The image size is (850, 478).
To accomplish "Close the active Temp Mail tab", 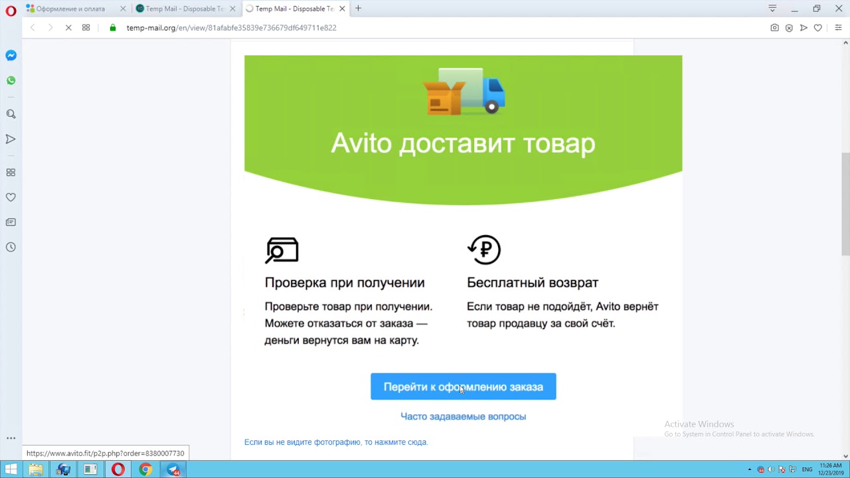I will pyautogui.click(x=342, y=9).
